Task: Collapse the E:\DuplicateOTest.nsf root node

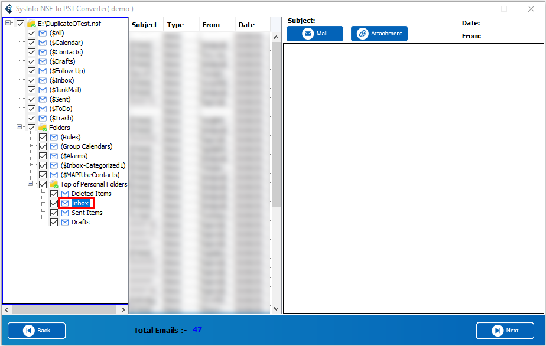Action: 8,23
